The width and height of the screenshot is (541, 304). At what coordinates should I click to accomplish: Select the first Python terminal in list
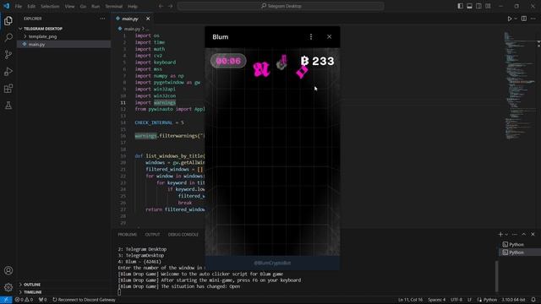click(520, 245)
